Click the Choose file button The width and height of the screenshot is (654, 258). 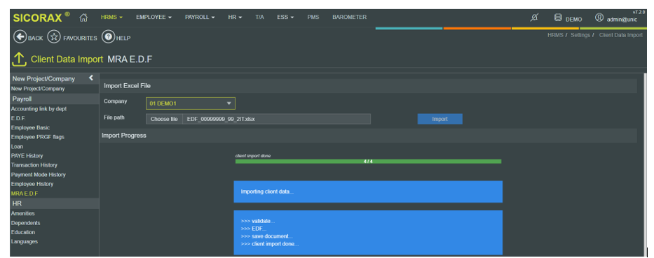tap(164, 119)
